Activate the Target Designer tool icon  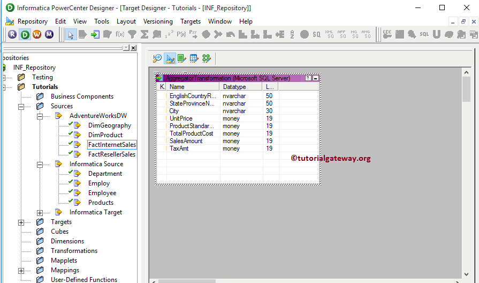tap(170, 58)
